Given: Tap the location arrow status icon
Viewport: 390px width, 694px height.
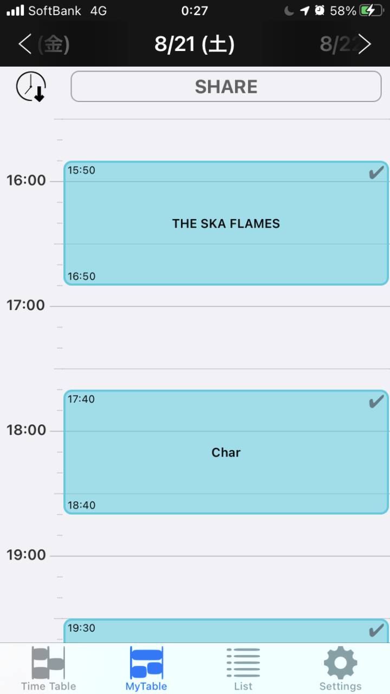Looking at the screenshot, I should point(305,10).
